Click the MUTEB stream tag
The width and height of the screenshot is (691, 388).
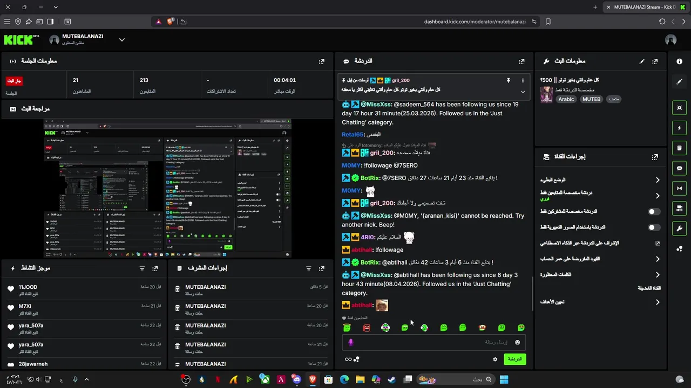coord(591,99)
